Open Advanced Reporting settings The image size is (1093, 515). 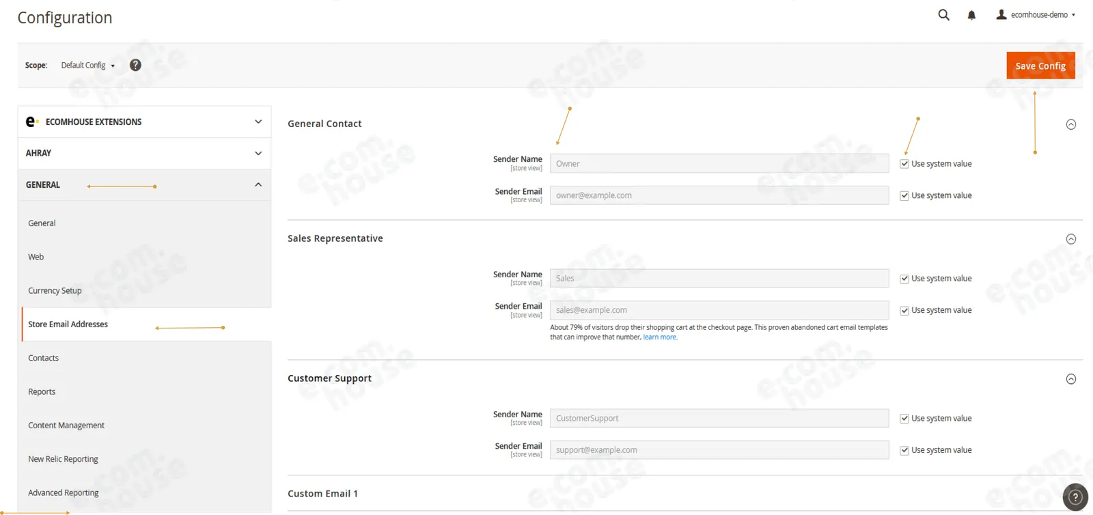tap(63, 492)
